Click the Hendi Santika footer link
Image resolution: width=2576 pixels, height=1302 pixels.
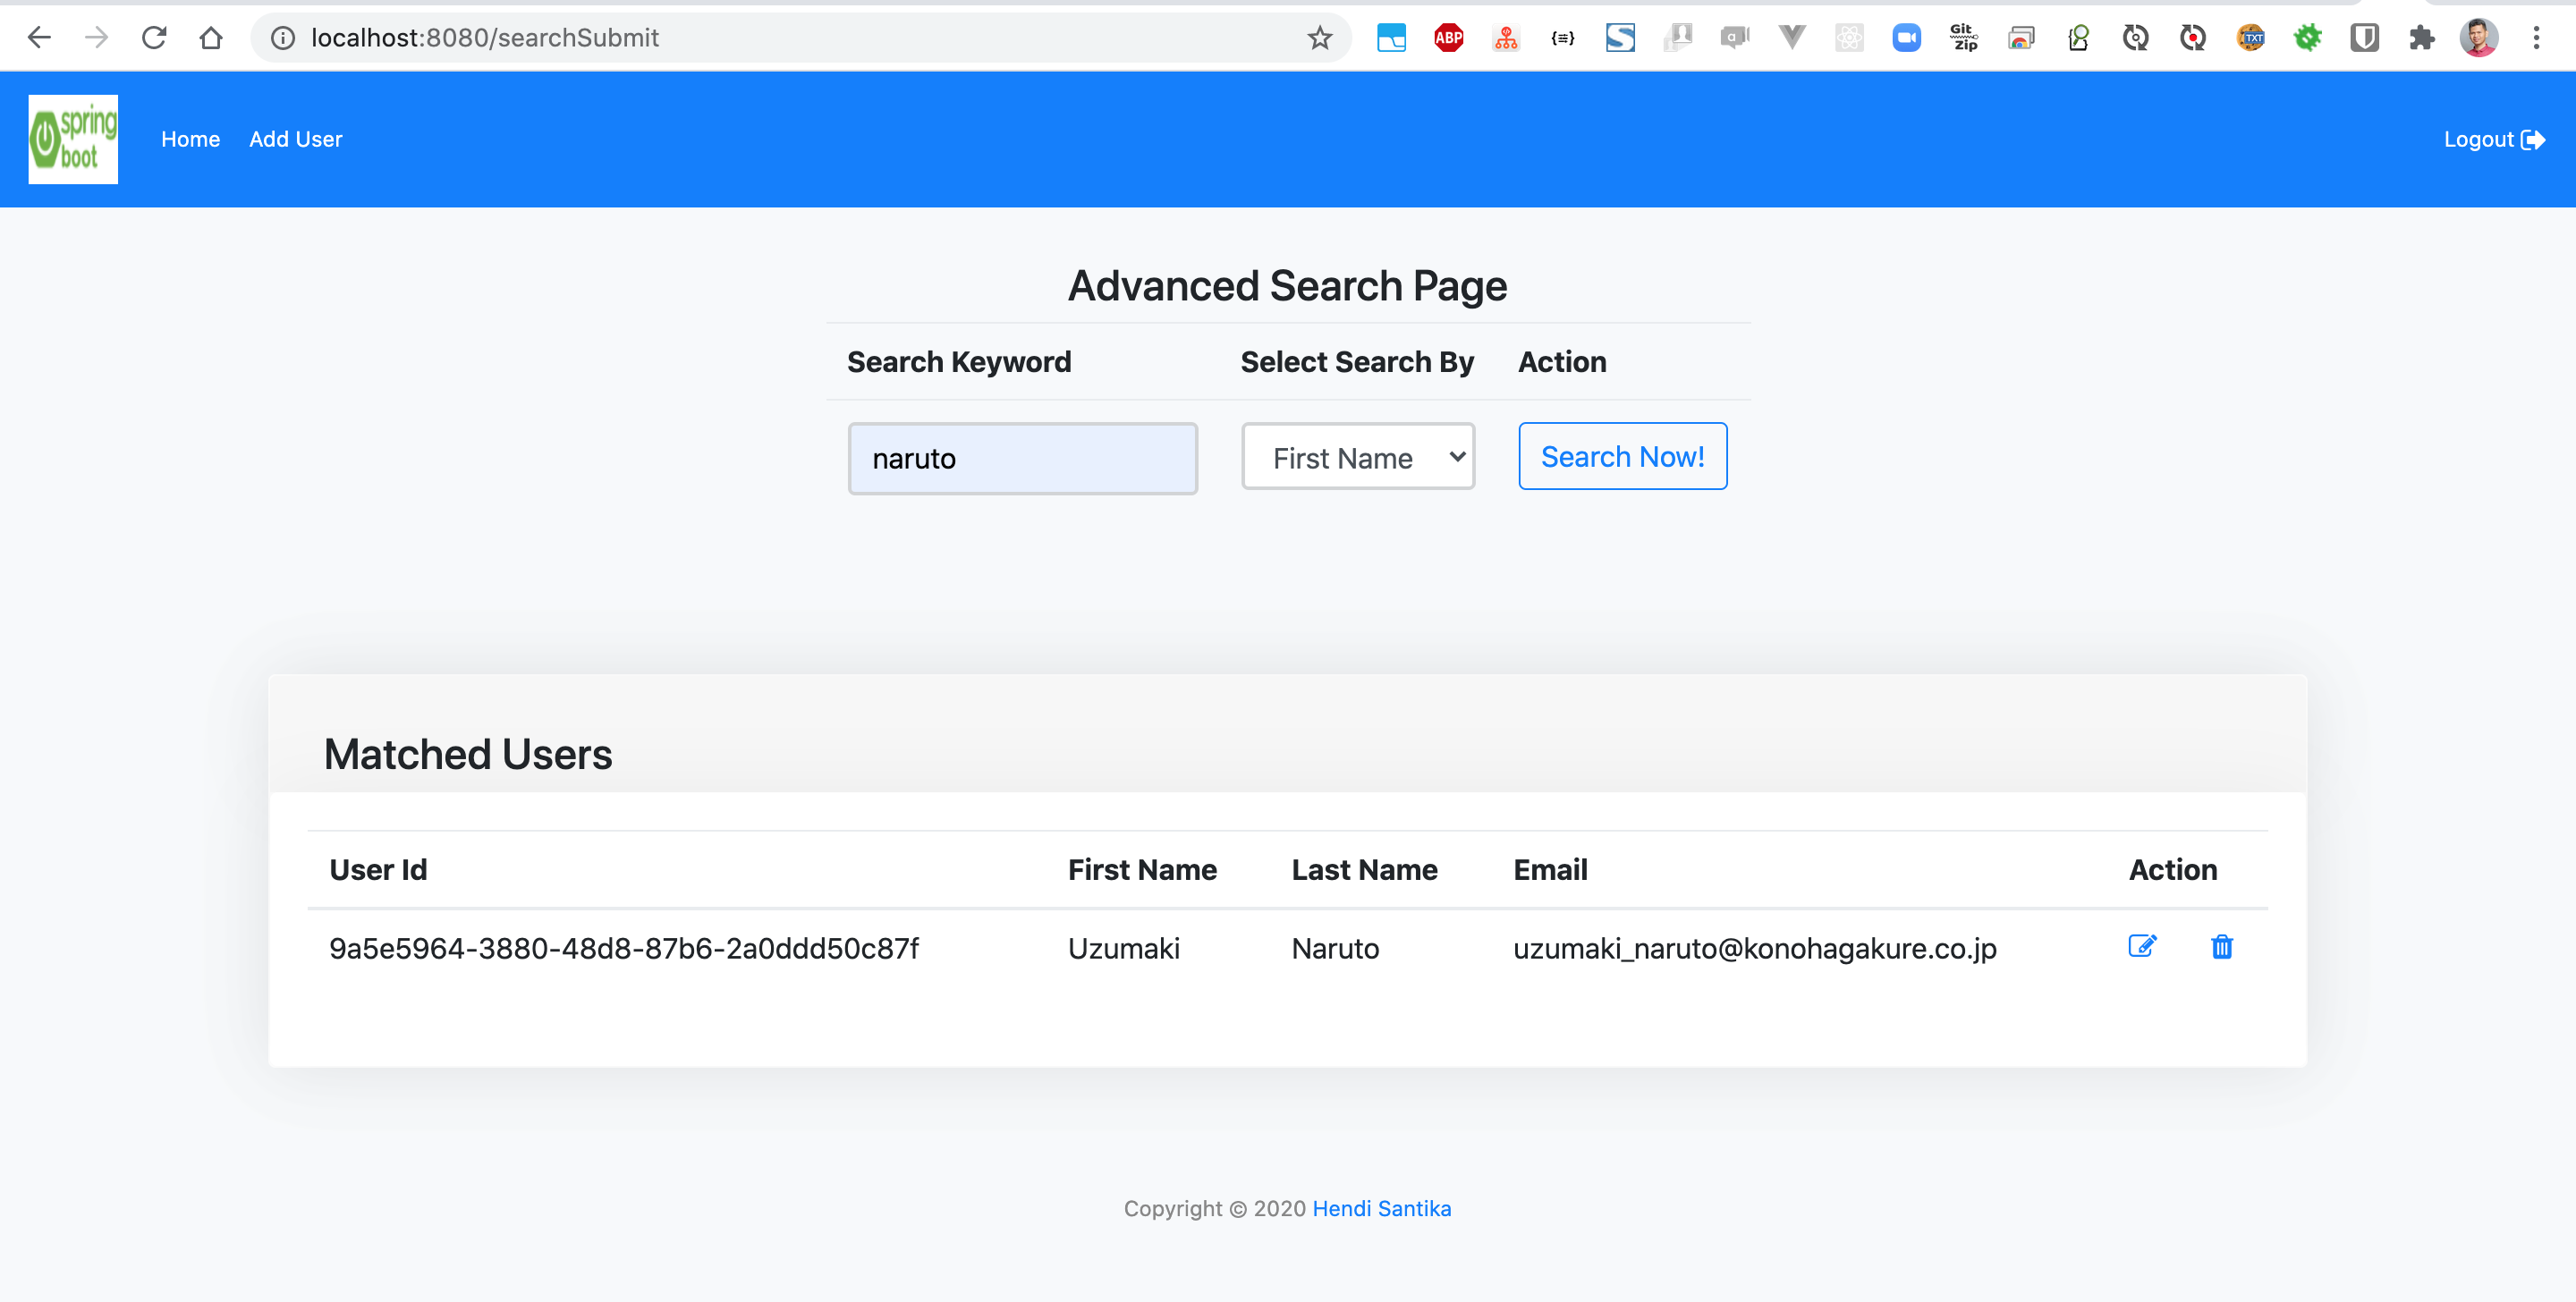tap(1381, 1208)
